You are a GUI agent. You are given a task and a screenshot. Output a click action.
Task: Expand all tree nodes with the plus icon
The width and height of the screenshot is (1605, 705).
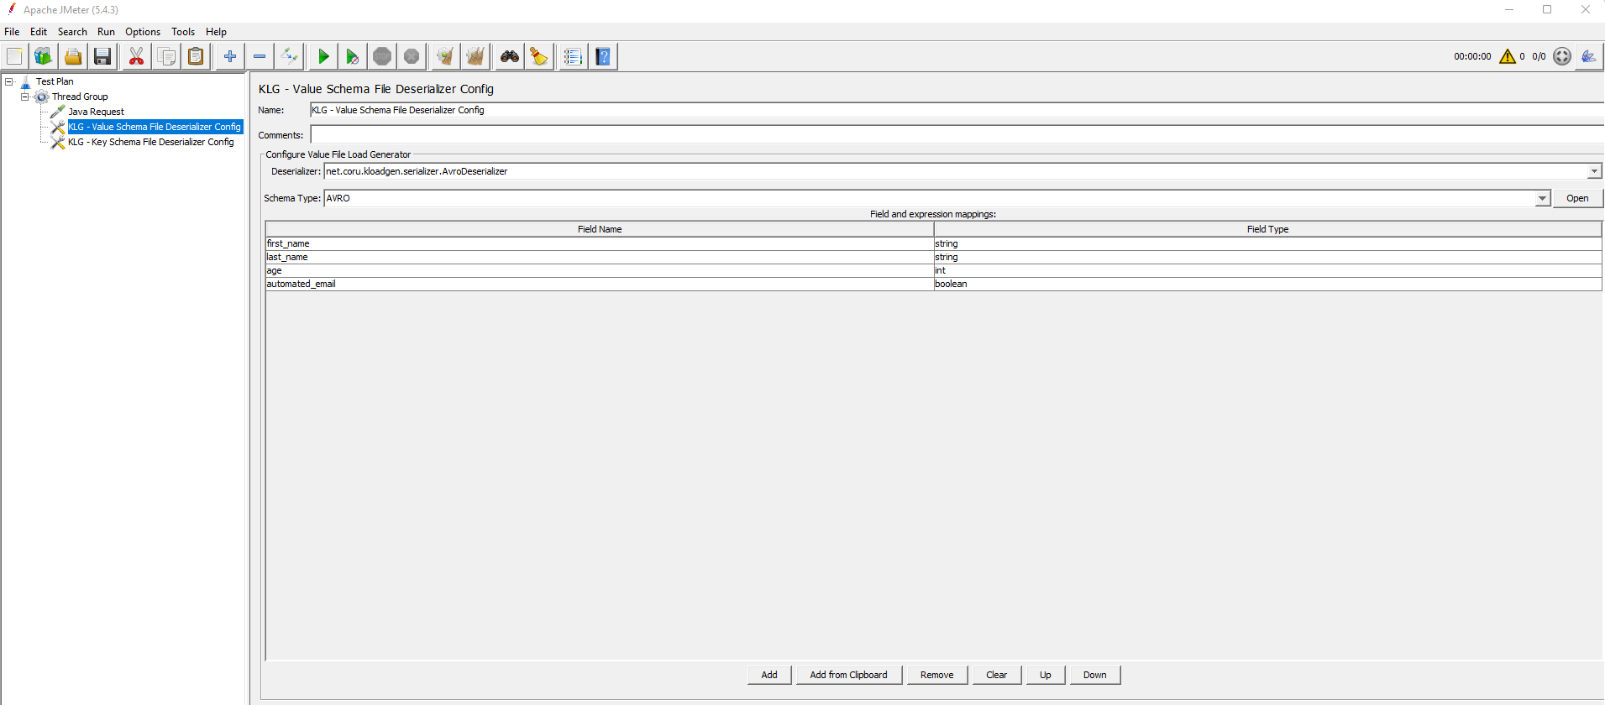click(x=230, y=56)
